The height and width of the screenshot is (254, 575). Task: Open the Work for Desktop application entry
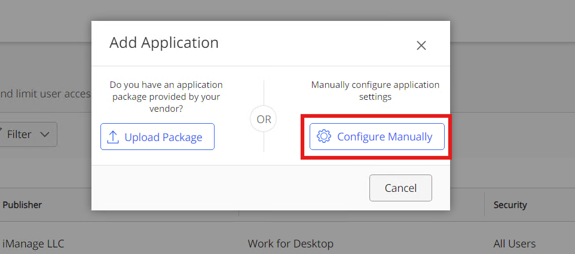(290, 243)
